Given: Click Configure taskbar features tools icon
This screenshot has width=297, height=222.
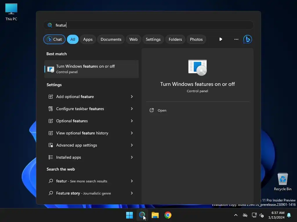Looking at the screenshot, I should pos(50,109).
